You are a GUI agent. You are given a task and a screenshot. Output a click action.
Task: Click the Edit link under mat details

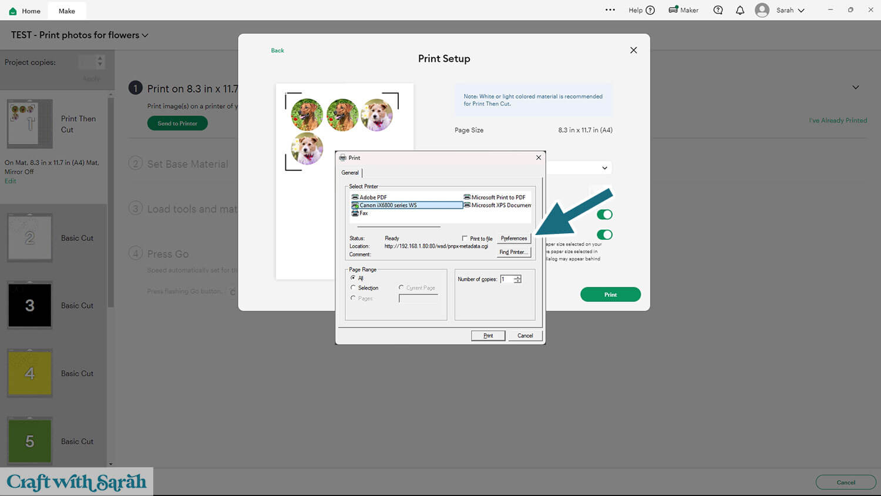[11, 181]
